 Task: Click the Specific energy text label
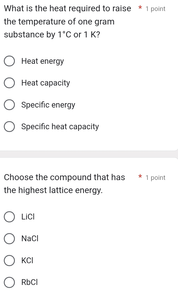pos(48,105)
